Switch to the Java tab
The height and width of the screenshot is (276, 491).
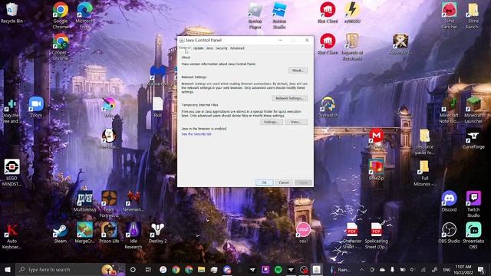pyautogui.click(x=209, y=48)
